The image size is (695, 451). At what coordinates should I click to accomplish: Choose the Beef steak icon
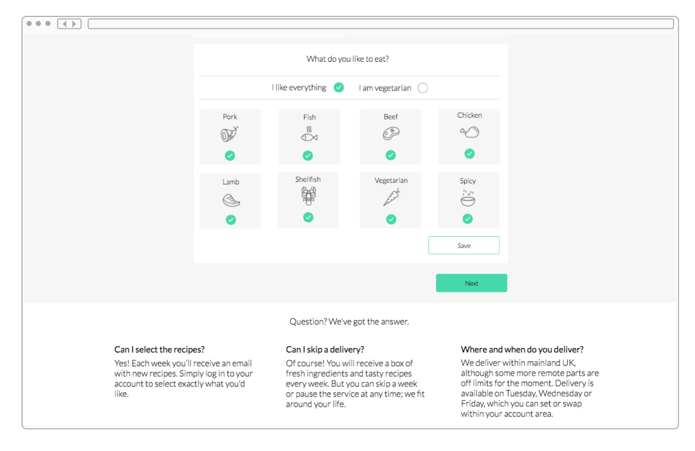click(x=391, y=134)
